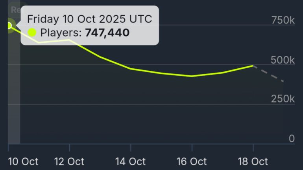
Task: Click the highlighted data point marker on 10 Oct
Action: click(9, 26)
